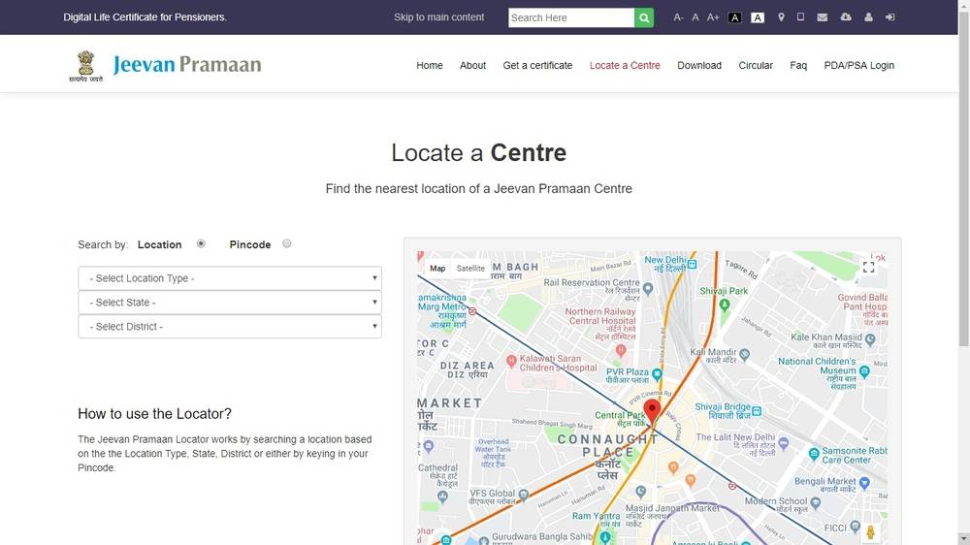The height and width of the screenshot is (545, 970).
Task: Switch to light contrast A swatch
Action: (758, 17)
